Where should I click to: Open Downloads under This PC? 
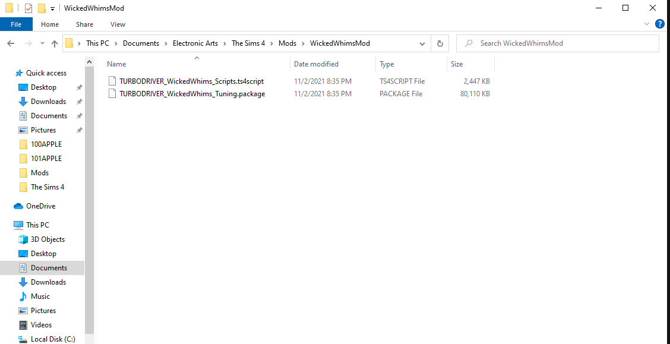coord(48,282)
